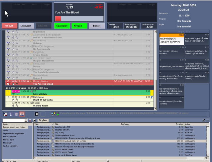This screenshot has height=162, width=212.
Task: Select jingle 8 'trommis-stempel (Guro - Bra Trommis og Radio Nova)'
Action: tap(197, 52)
